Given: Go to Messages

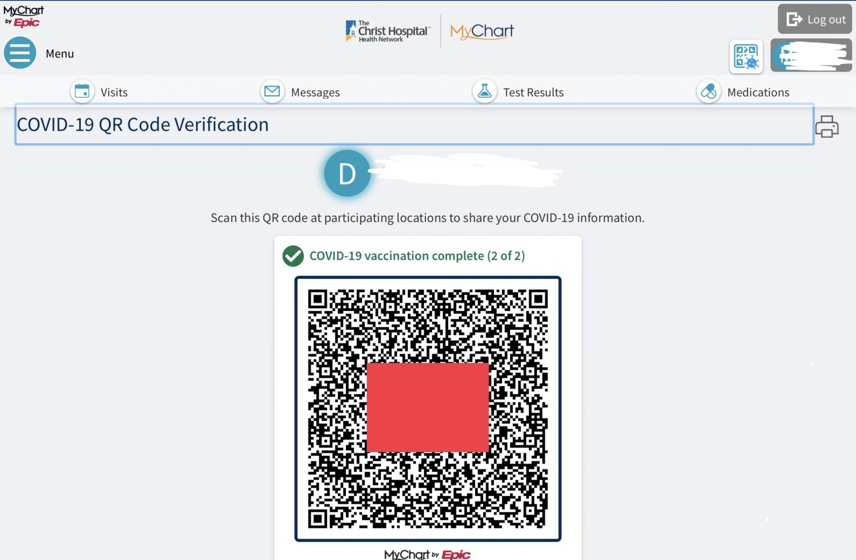Looking at the screenshot, I should coord(316,92).
